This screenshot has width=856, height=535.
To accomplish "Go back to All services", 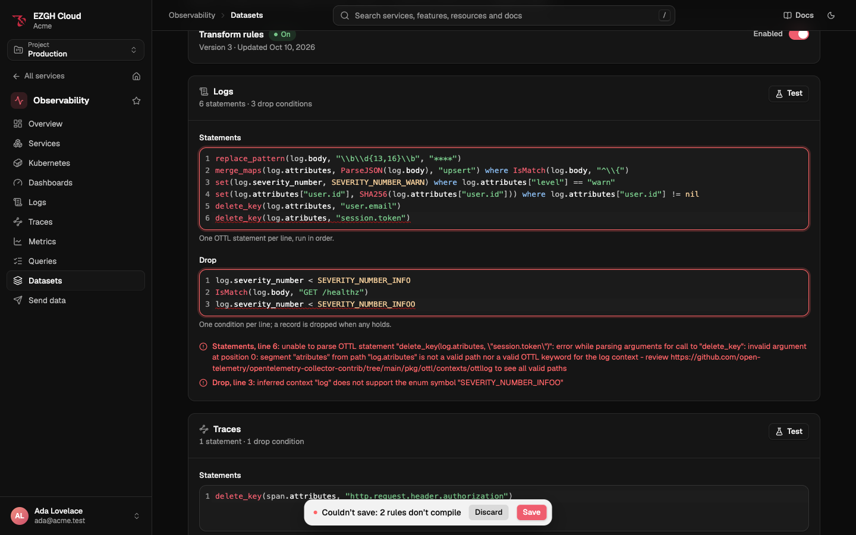I will pos(39,76).
